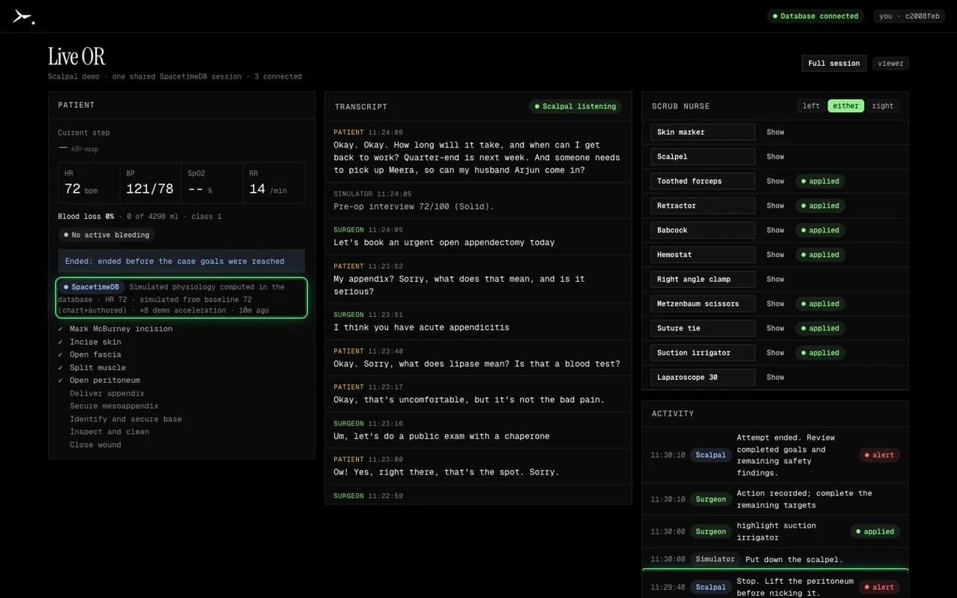Click the Metzenbaum scissors name box
The width and height of the screenshot is (957, 598).
click(703, 304)
